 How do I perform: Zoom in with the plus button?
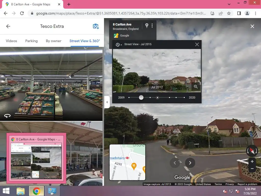pos(252,161)
